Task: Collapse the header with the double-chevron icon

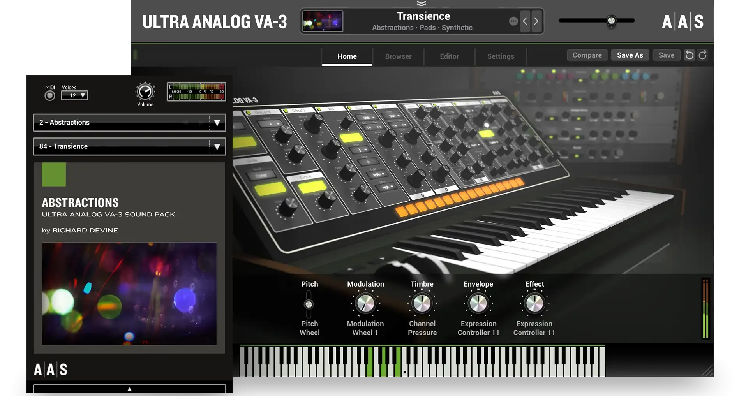Action: [x=422, y=4]
